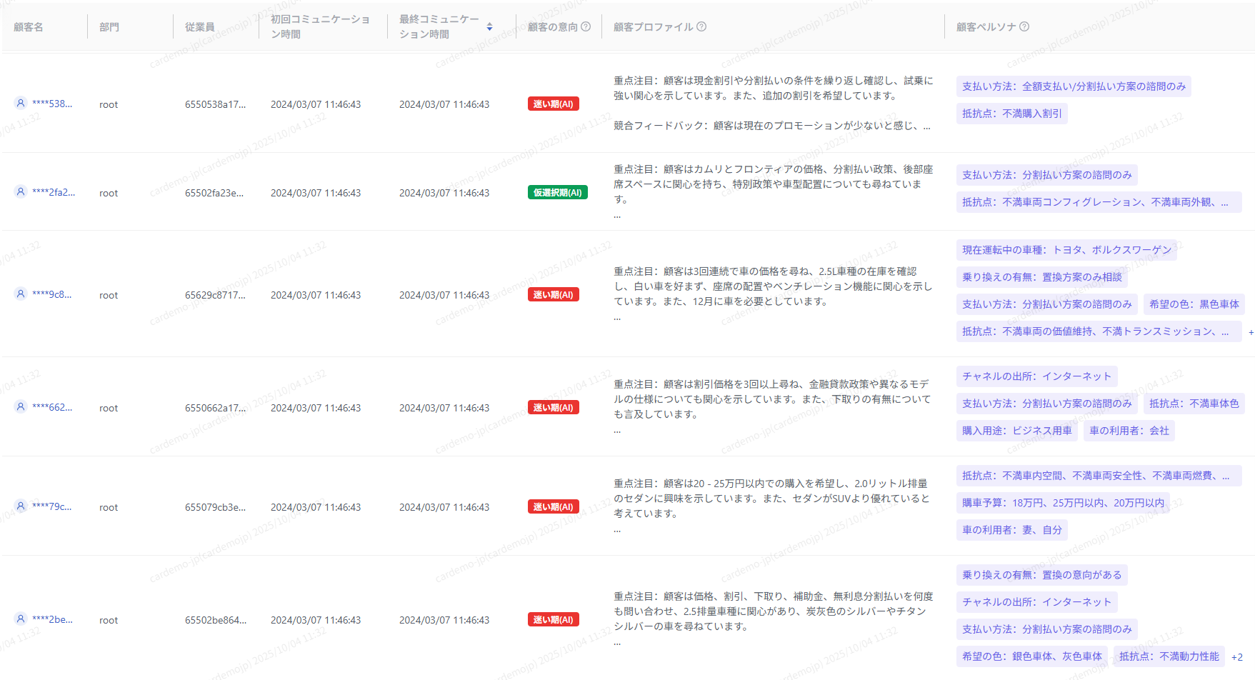The image size is (1255, 680).
Task: Click the help icon beside 顧客の意向 header
Action: 586,26
